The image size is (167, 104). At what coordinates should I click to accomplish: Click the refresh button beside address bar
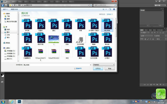[x=91, y=5]
